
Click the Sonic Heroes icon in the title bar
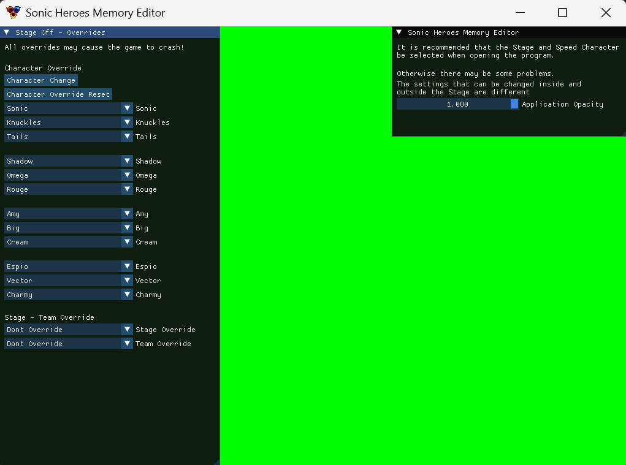[x=13, y=12]
